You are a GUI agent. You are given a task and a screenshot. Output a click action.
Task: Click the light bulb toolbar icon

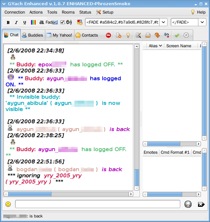pos(128,35)
